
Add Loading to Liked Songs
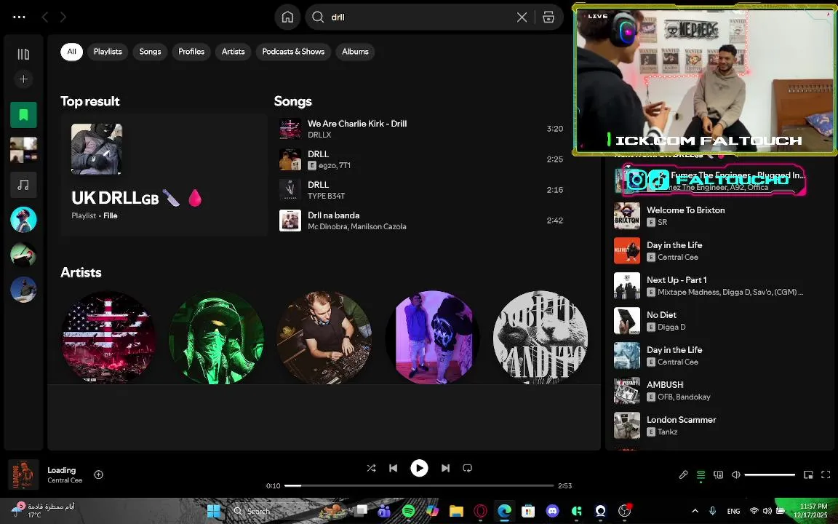pyautogui.click(x=99, y=475)
